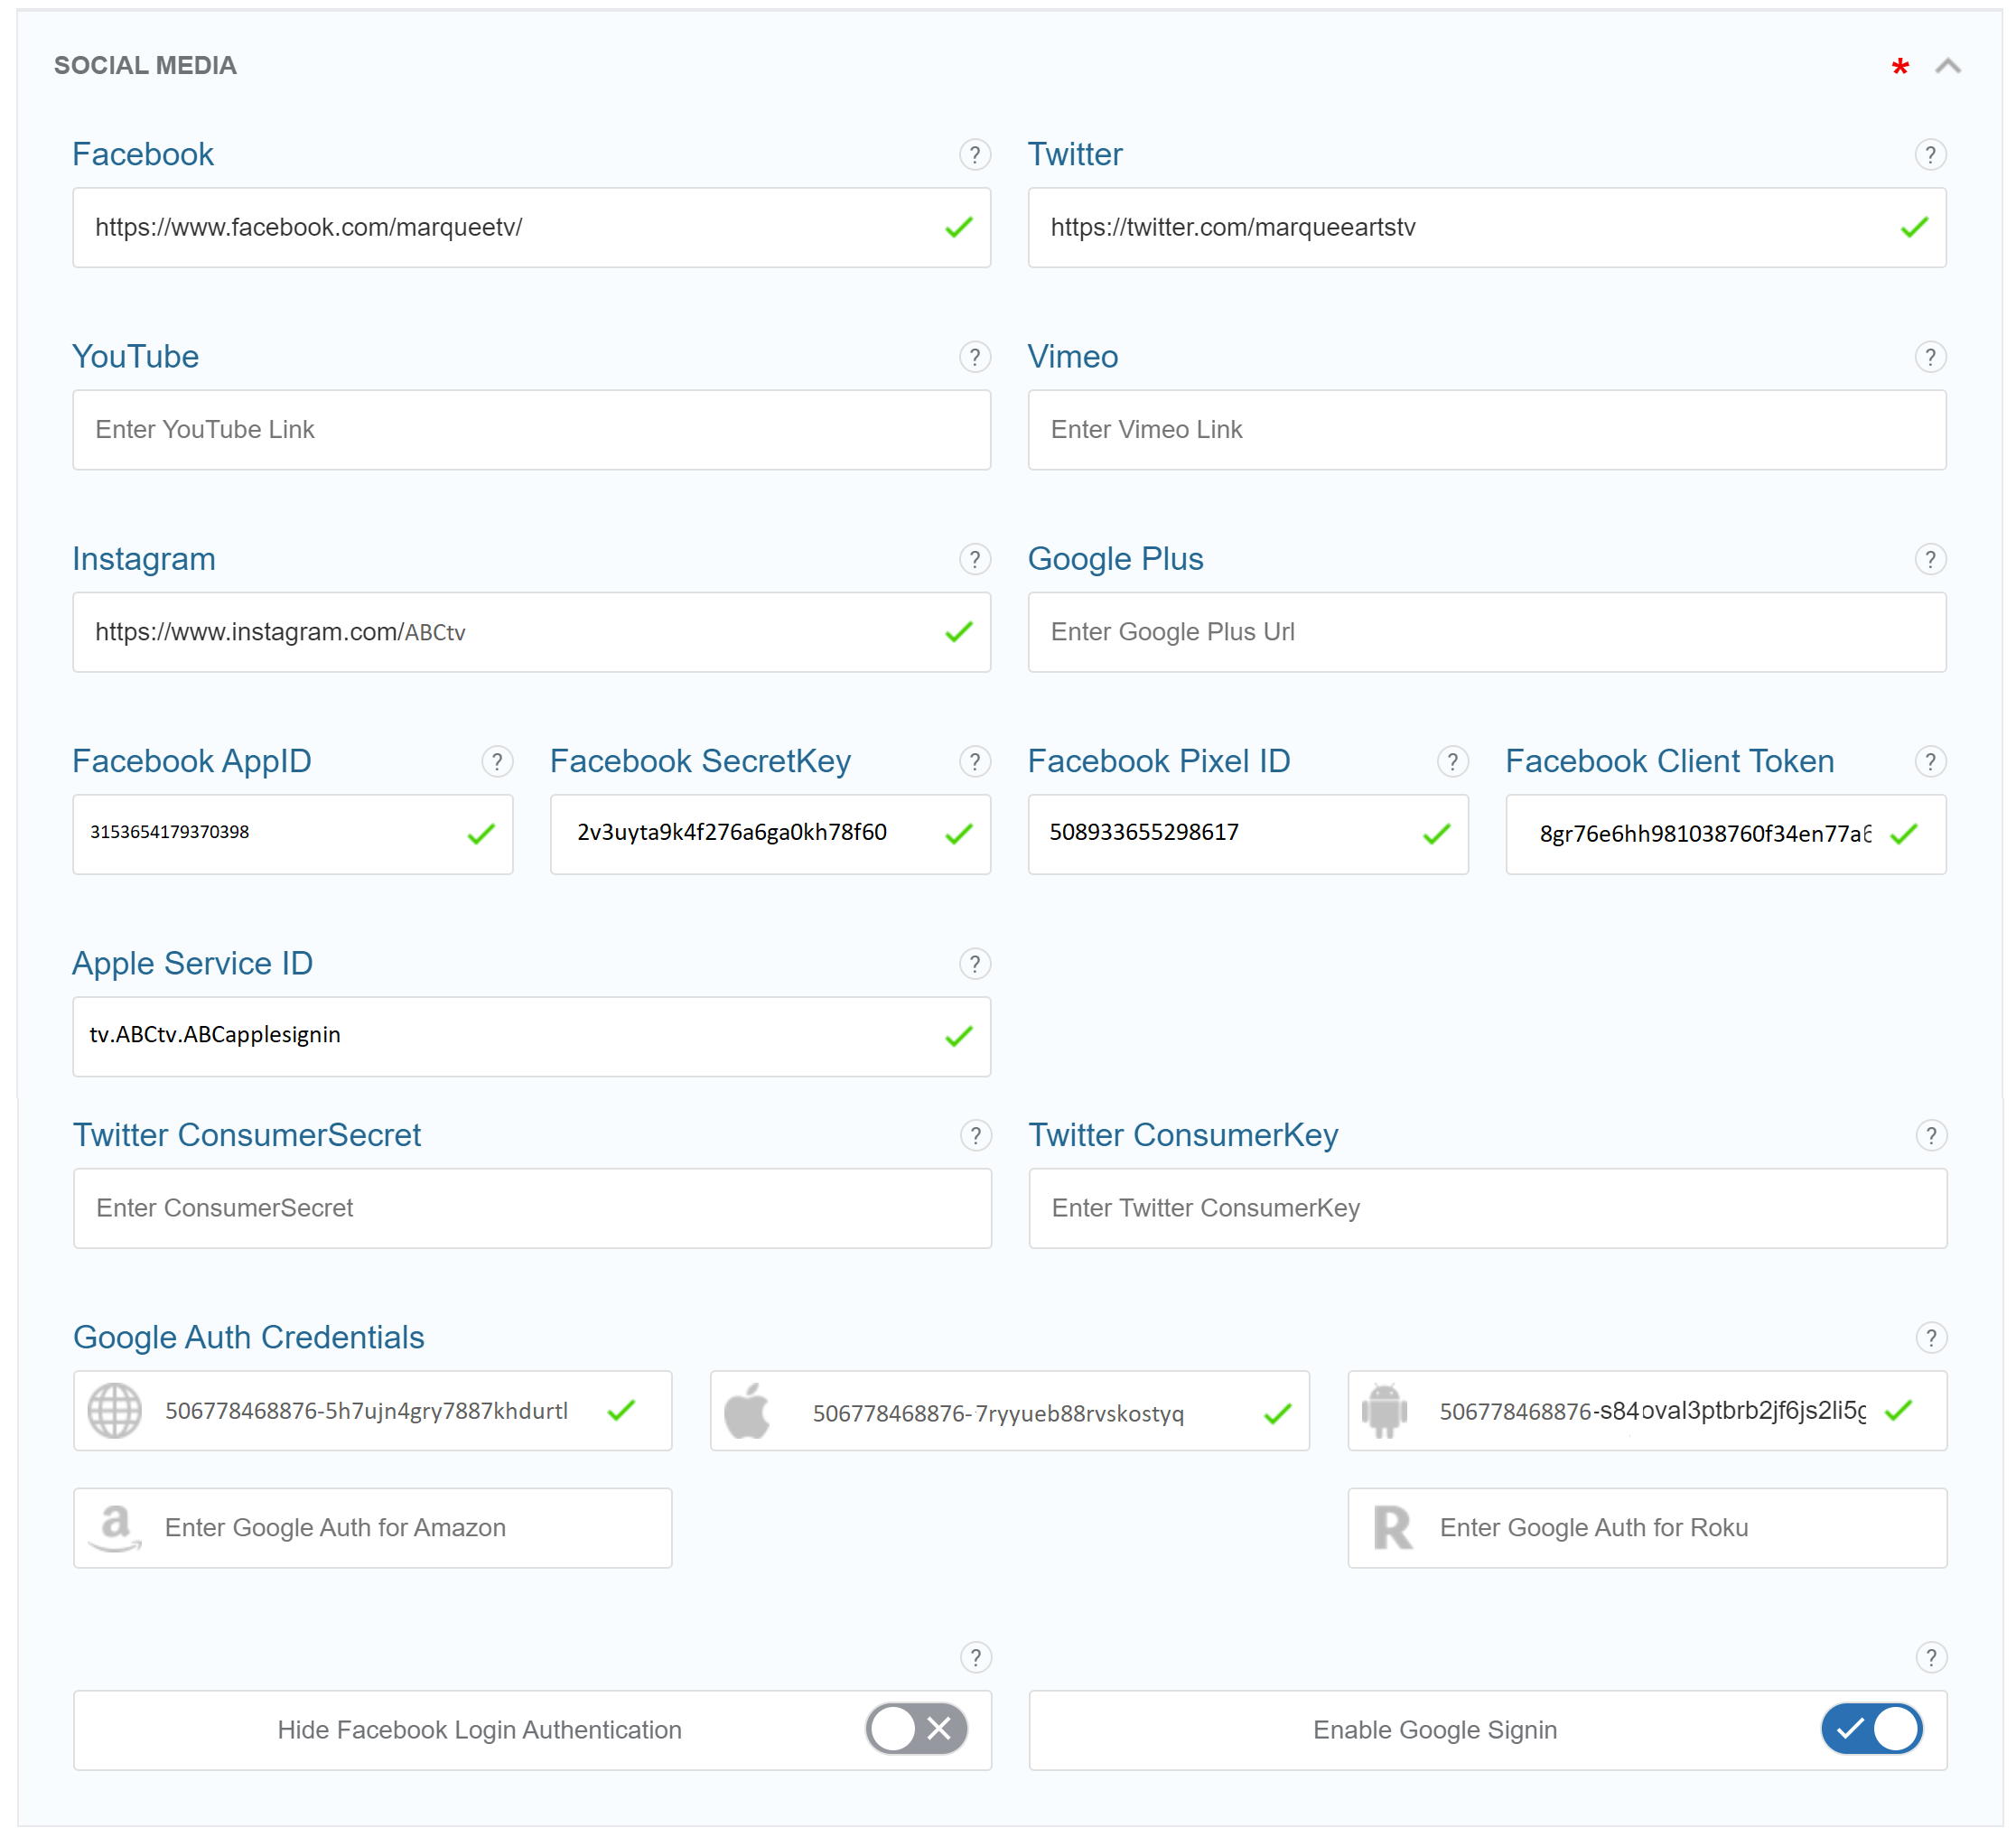Image resolution: width=2016 pixels, height=1837 pixels.
Task: Focus the Enter YouTube Link field
Action: pyautogui.click(x=532, y=430)
